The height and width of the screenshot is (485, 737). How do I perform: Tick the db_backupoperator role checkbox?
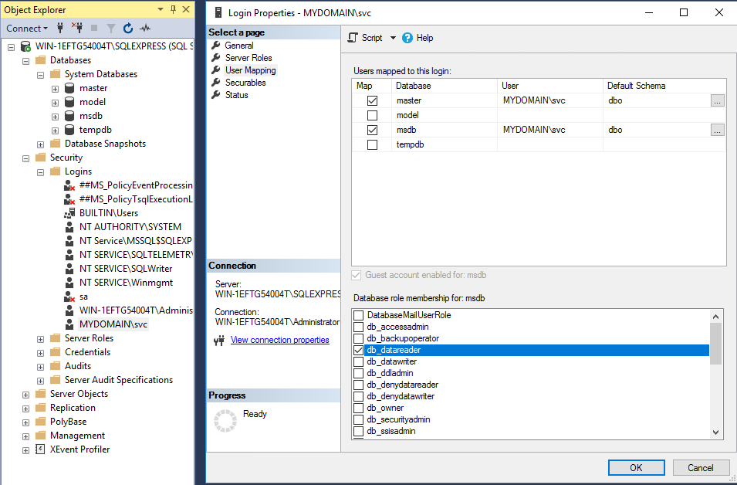tap(359, 338)
